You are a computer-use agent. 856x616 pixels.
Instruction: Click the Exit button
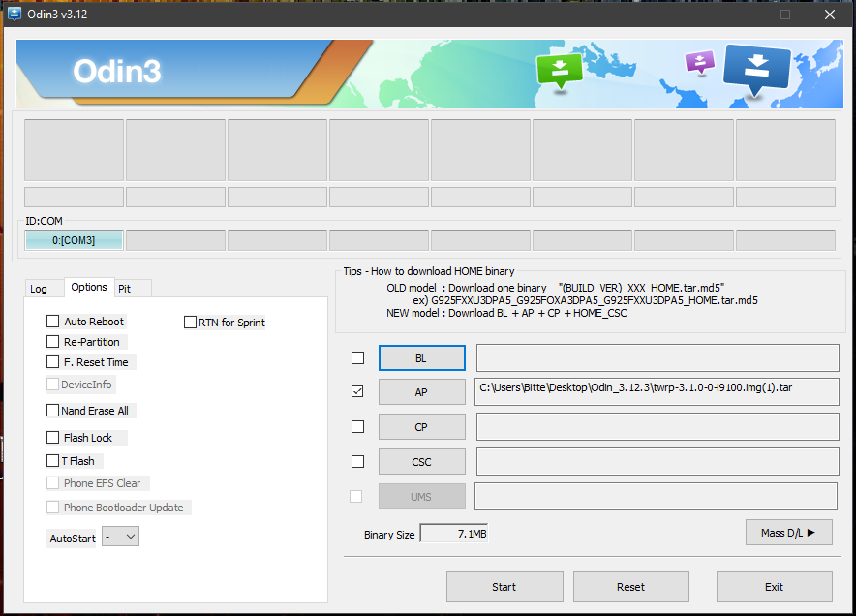[x=774, y=587]
